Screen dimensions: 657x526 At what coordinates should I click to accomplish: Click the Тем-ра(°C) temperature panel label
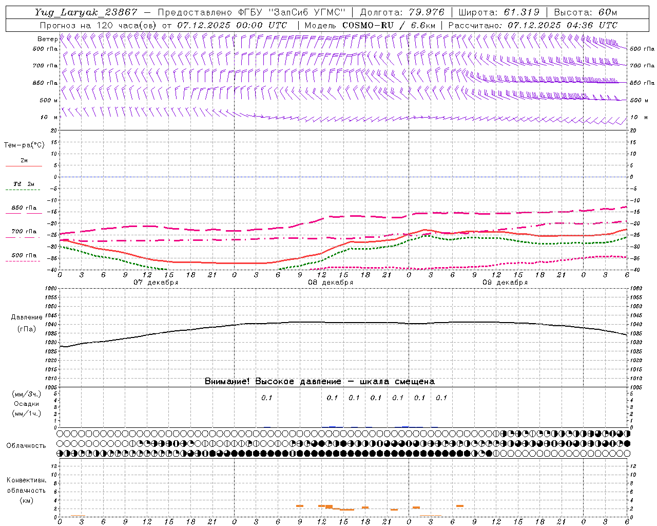click(x=24, y=145)
